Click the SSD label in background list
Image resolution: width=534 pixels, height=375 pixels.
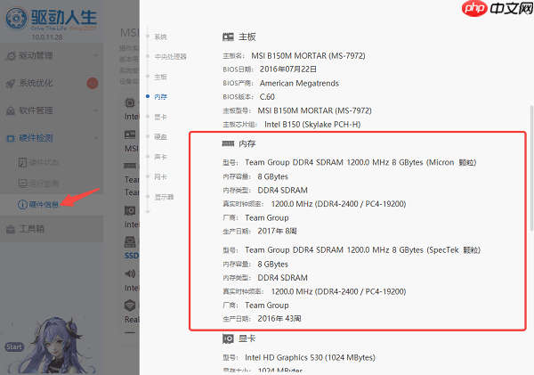[x=132, y=256]
